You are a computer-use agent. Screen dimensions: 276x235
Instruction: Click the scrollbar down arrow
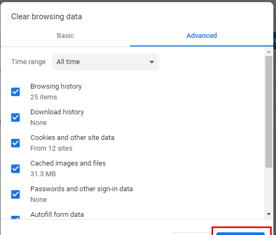pos(269,214)
